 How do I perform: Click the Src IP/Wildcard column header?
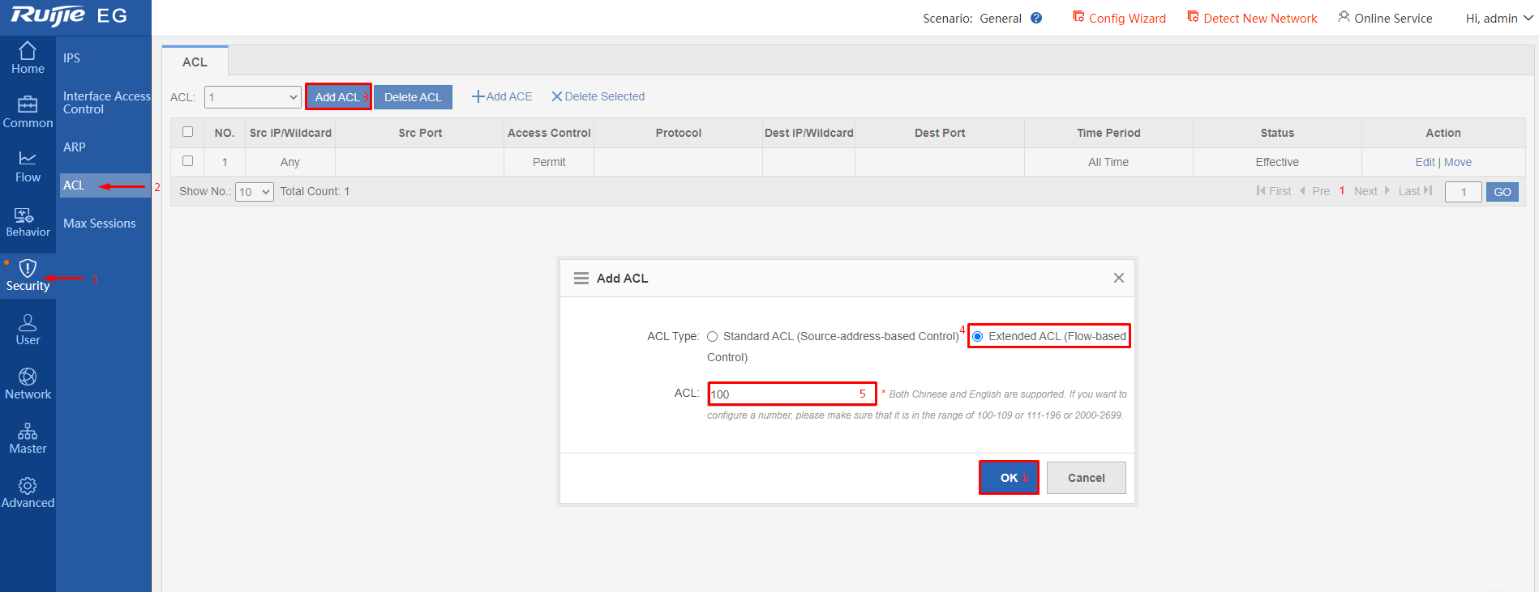pyautogui.click(x=290, y=133)
